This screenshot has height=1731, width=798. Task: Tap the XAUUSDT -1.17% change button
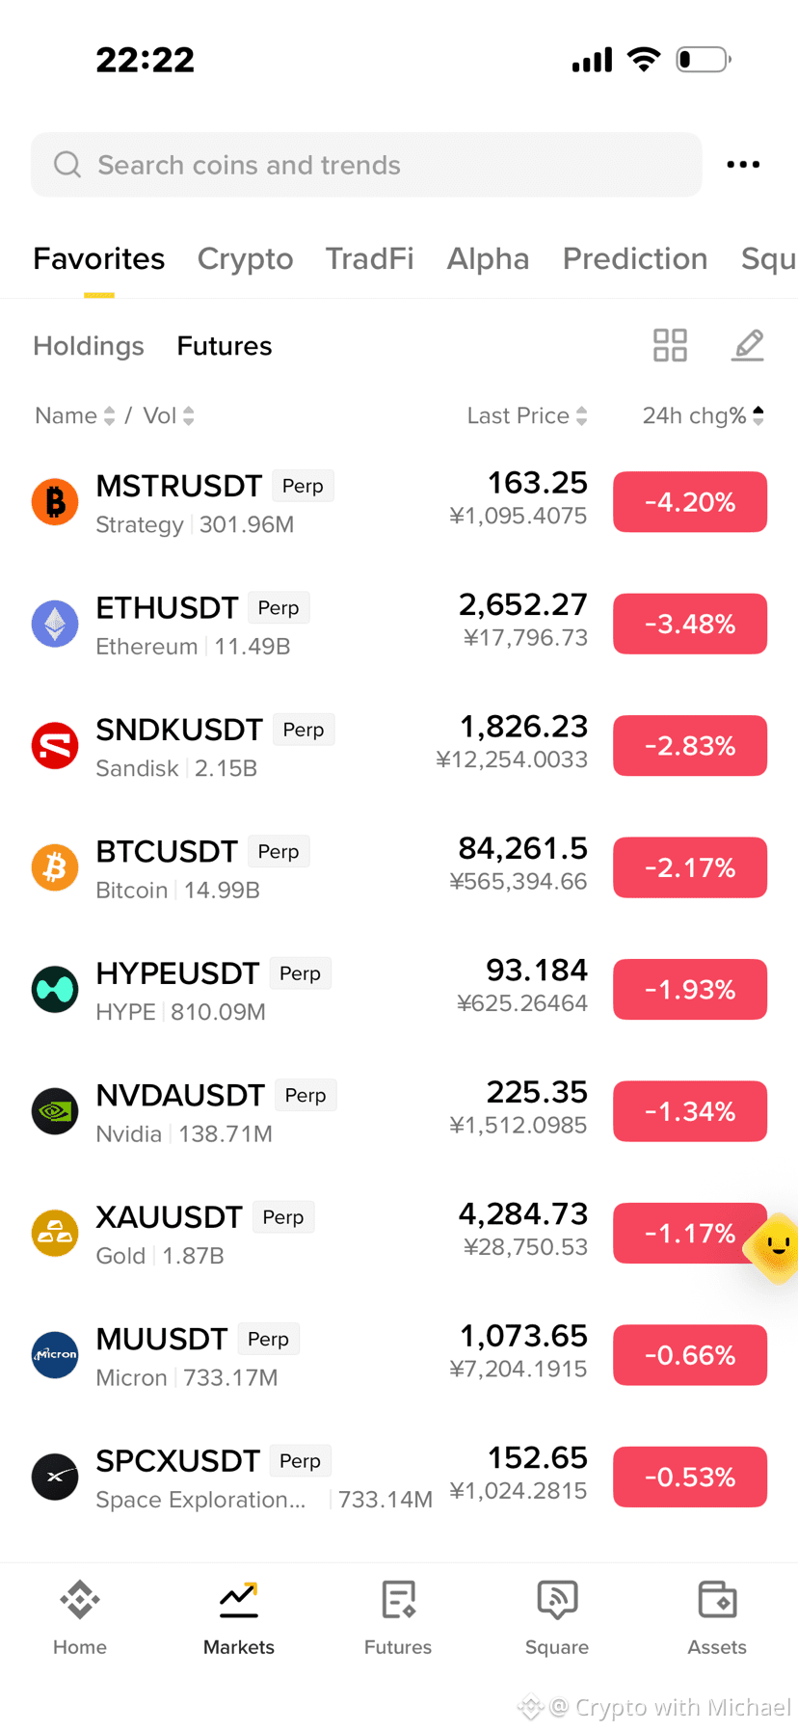click(690, 1233)
